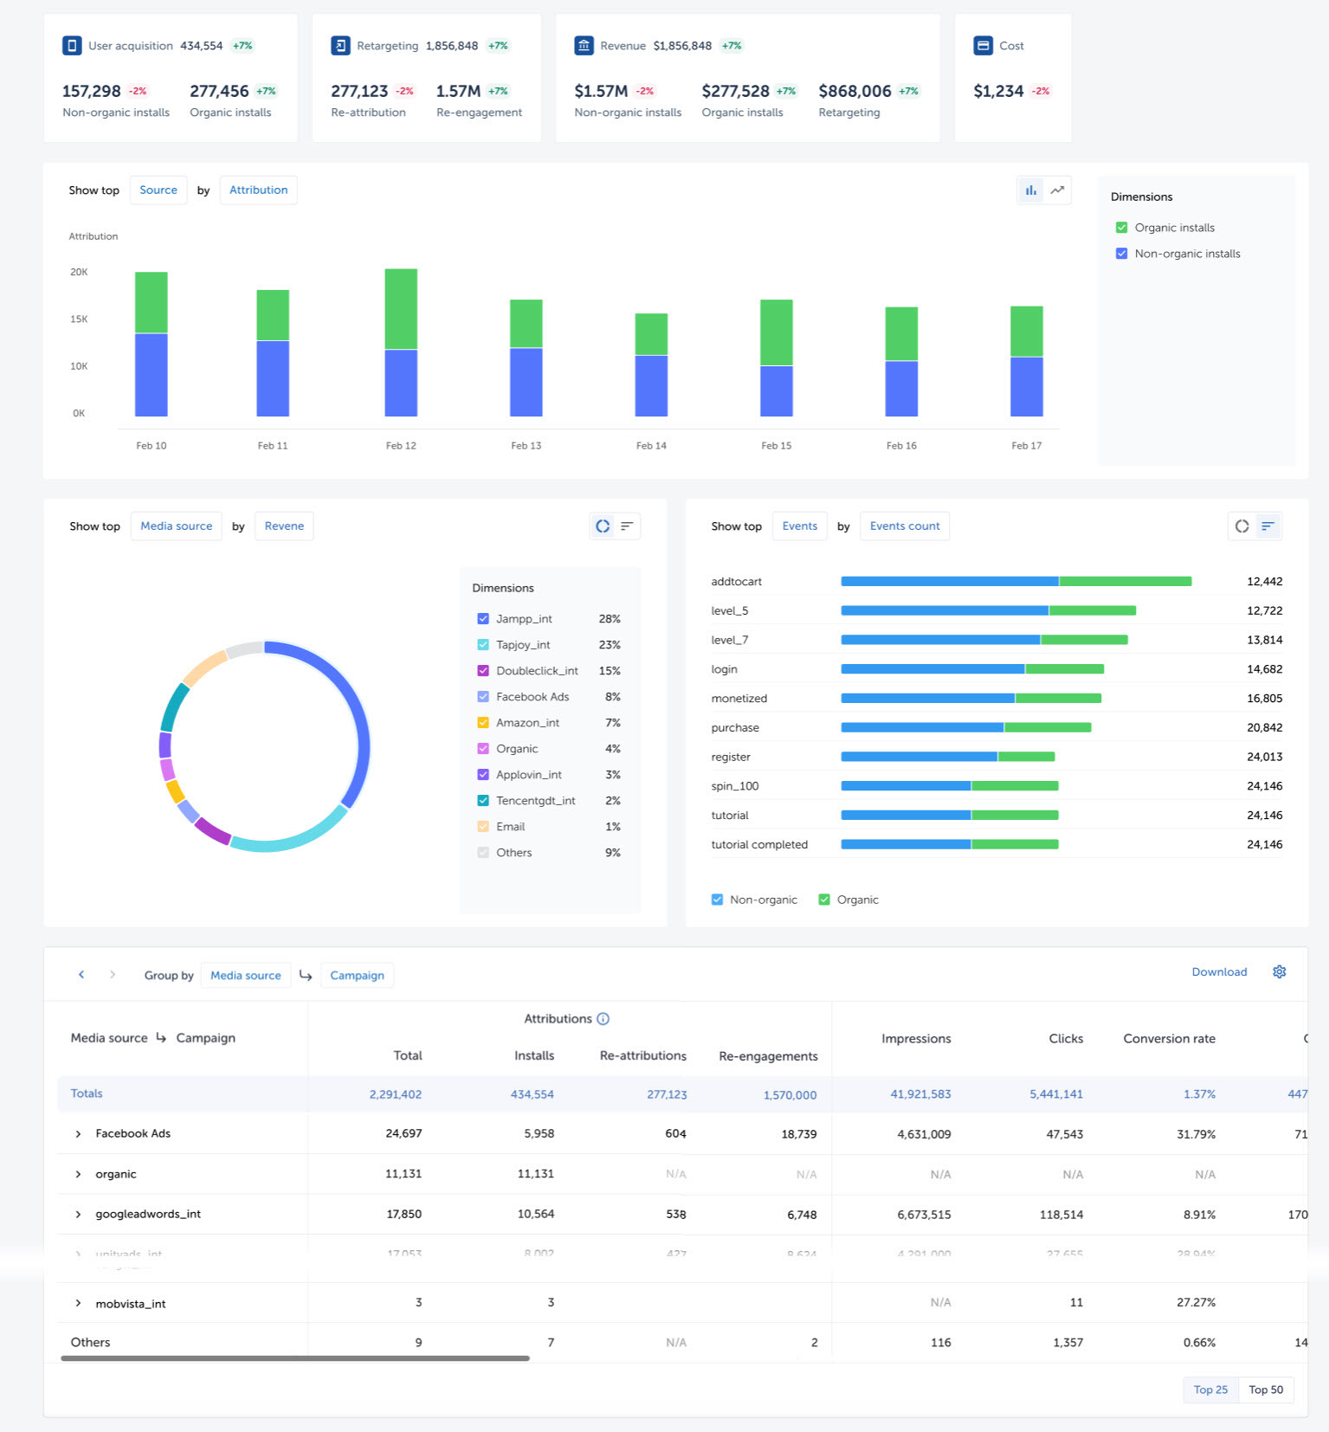Image resolution: width=1329 pixels, height=1432 pixels.
Task: Open the Source dropdown in Show top
Action: tap(158, 190)
